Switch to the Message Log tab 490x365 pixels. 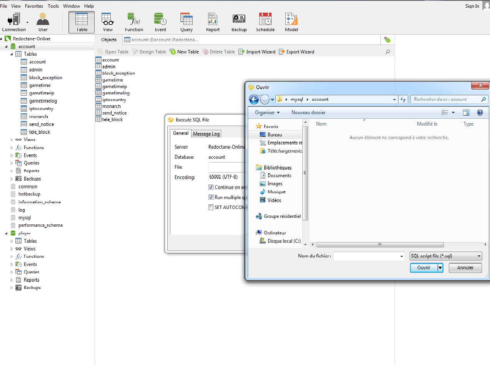[206, 134]
